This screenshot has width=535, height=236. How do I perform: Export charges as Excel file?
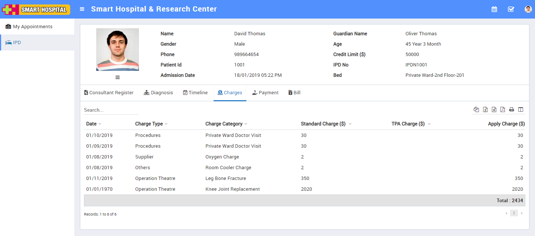pyautogui.click(x=485, y=109)
